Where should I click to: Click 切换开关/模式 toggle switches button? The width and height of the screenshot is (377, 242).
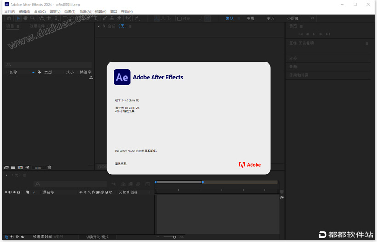pos(97,237)
